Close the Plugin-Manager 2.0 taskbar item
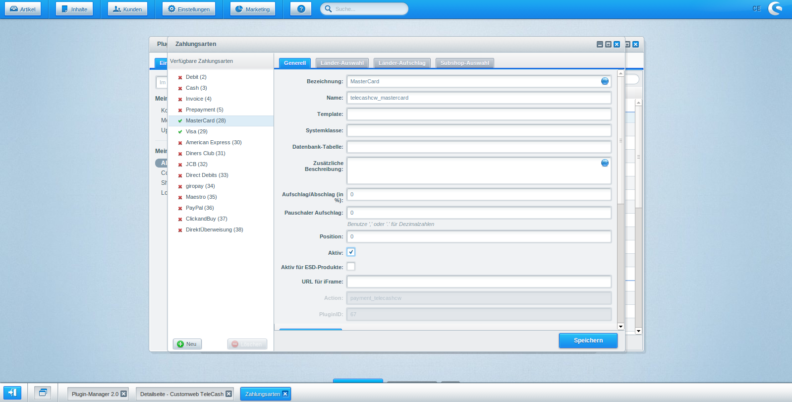 pos(124,394)
